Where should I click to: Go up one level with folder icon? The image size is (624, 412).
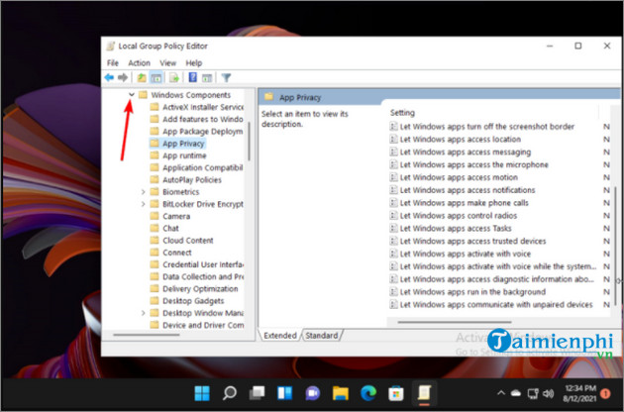(x=142, y=77)
